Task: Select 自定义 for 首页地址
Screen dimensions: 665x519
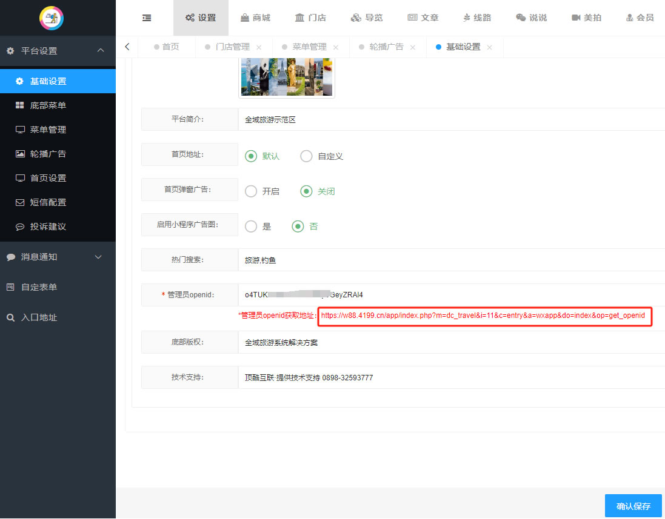Action: pyautogui.click(x=306, y=156)
